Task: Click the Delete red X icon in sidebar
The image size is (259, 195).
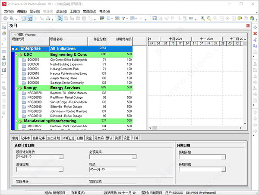Action: (x=255, y=34)
